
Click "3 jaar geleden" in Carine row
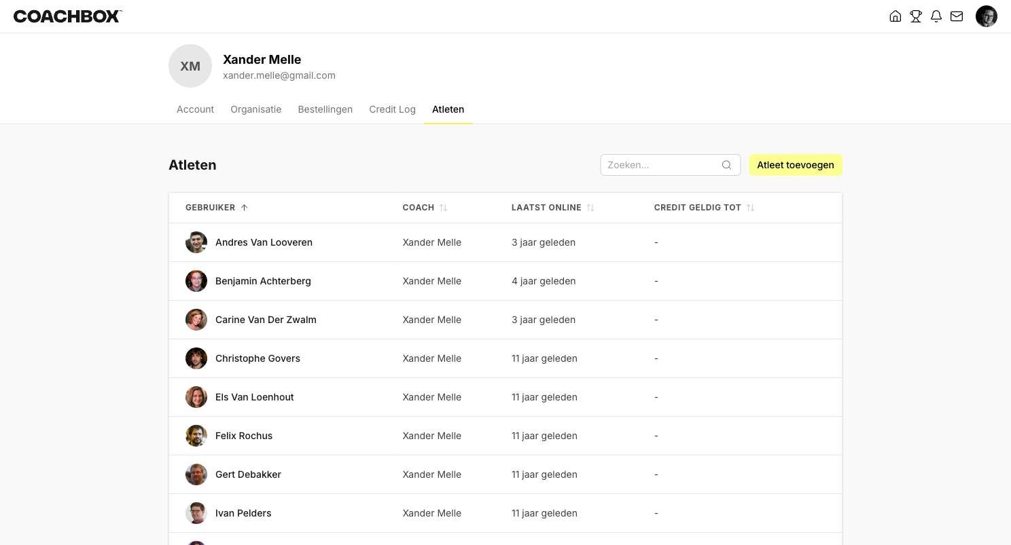(544, 320)
